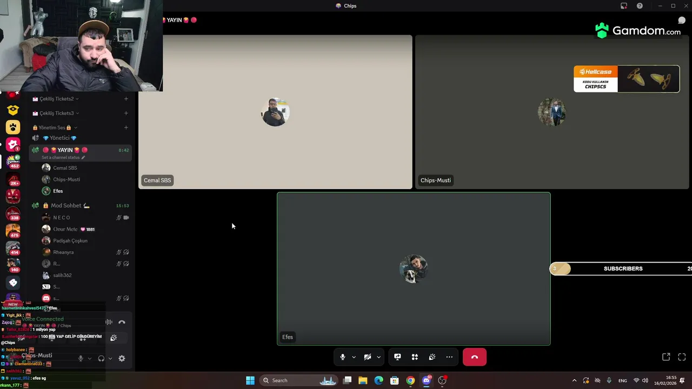Image resolution: width=692 pixels, height=389 pixels.
Task: Open yellow paw server in sidebar
Action: pyautogui.click(x=13, y=127)
